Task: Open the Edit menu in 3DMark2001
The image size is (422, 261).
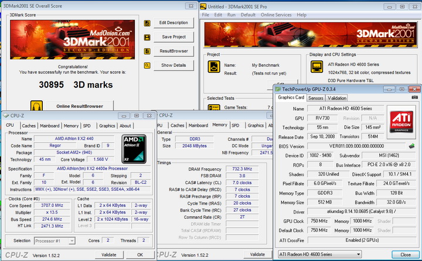Action: (x=218, y=15)
